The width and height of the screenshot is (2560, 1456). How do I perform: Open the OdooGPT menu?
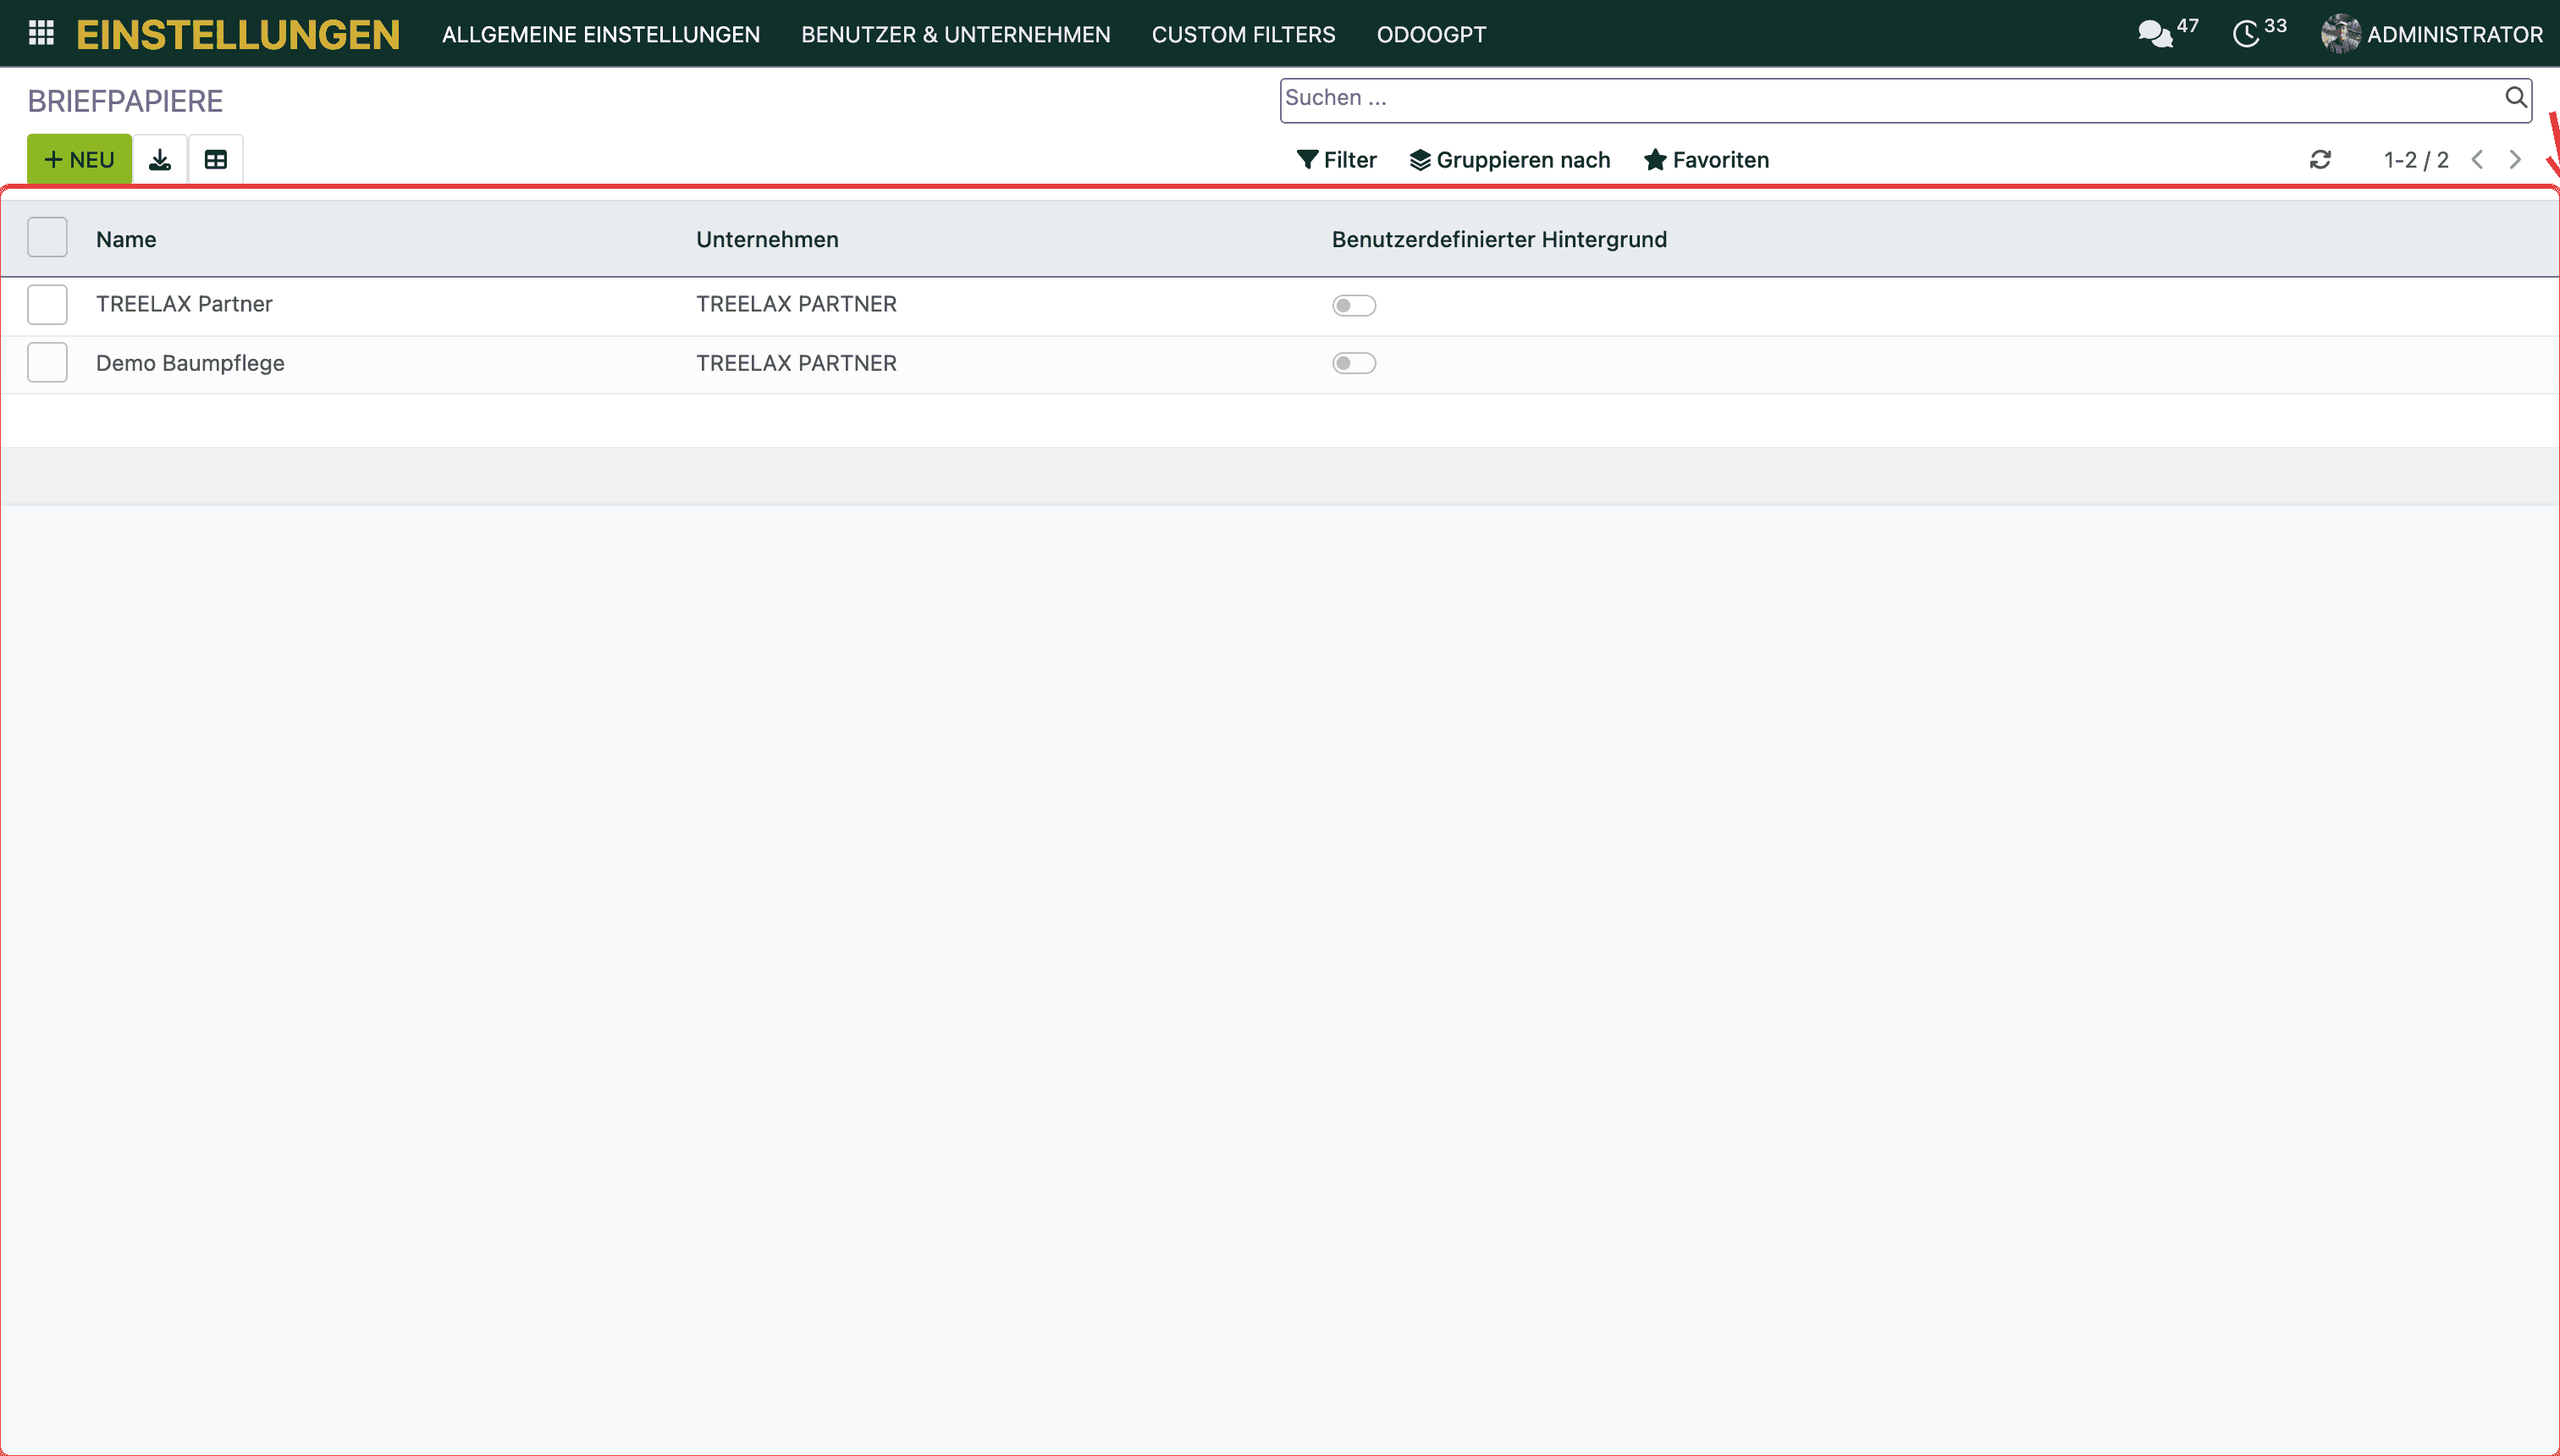[x=1431, y=35]
